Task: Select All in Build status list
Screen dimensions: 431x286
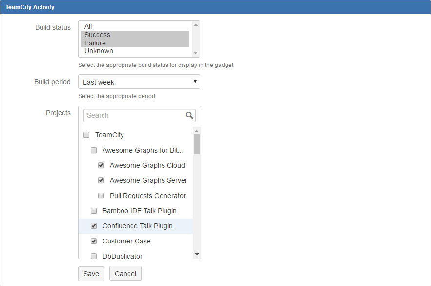Action: [88, 26]
